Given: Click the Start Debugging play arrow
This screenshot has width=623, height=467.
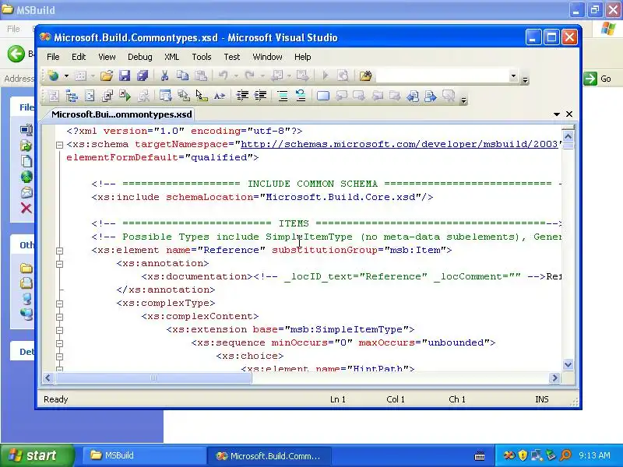Looking at the screenshot, I should coord(326,75).
